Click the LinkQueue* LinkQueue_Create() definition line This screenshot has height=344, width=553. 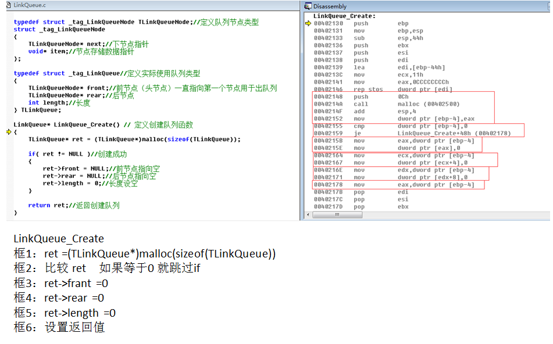pos(104,125)
